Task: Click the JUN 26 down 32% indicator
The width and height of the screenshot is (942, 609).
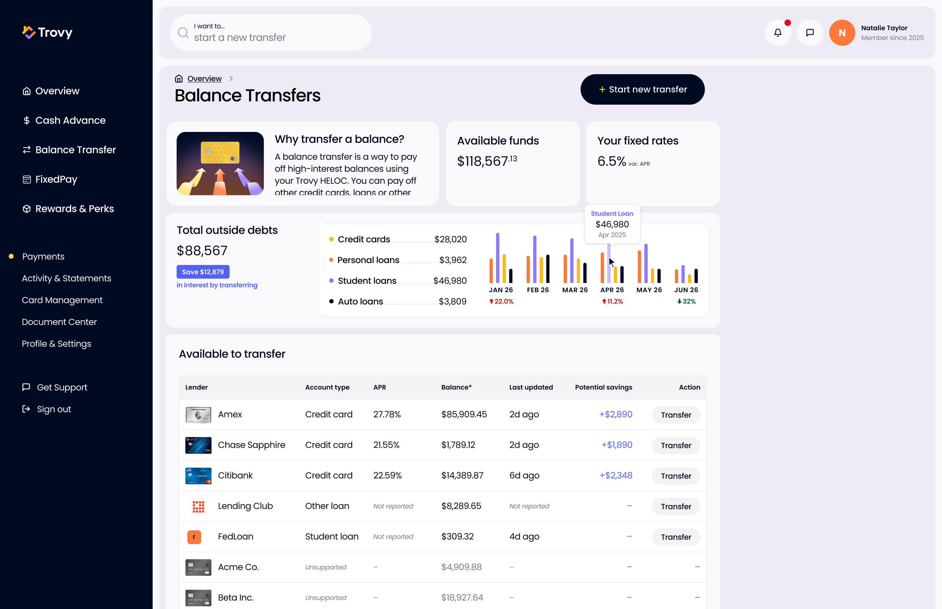Action: (x=686, y=301)
